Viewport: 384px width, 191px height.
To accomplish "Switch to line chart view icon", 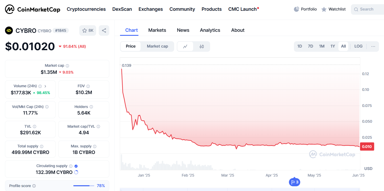I will click(x=185, y=47).
